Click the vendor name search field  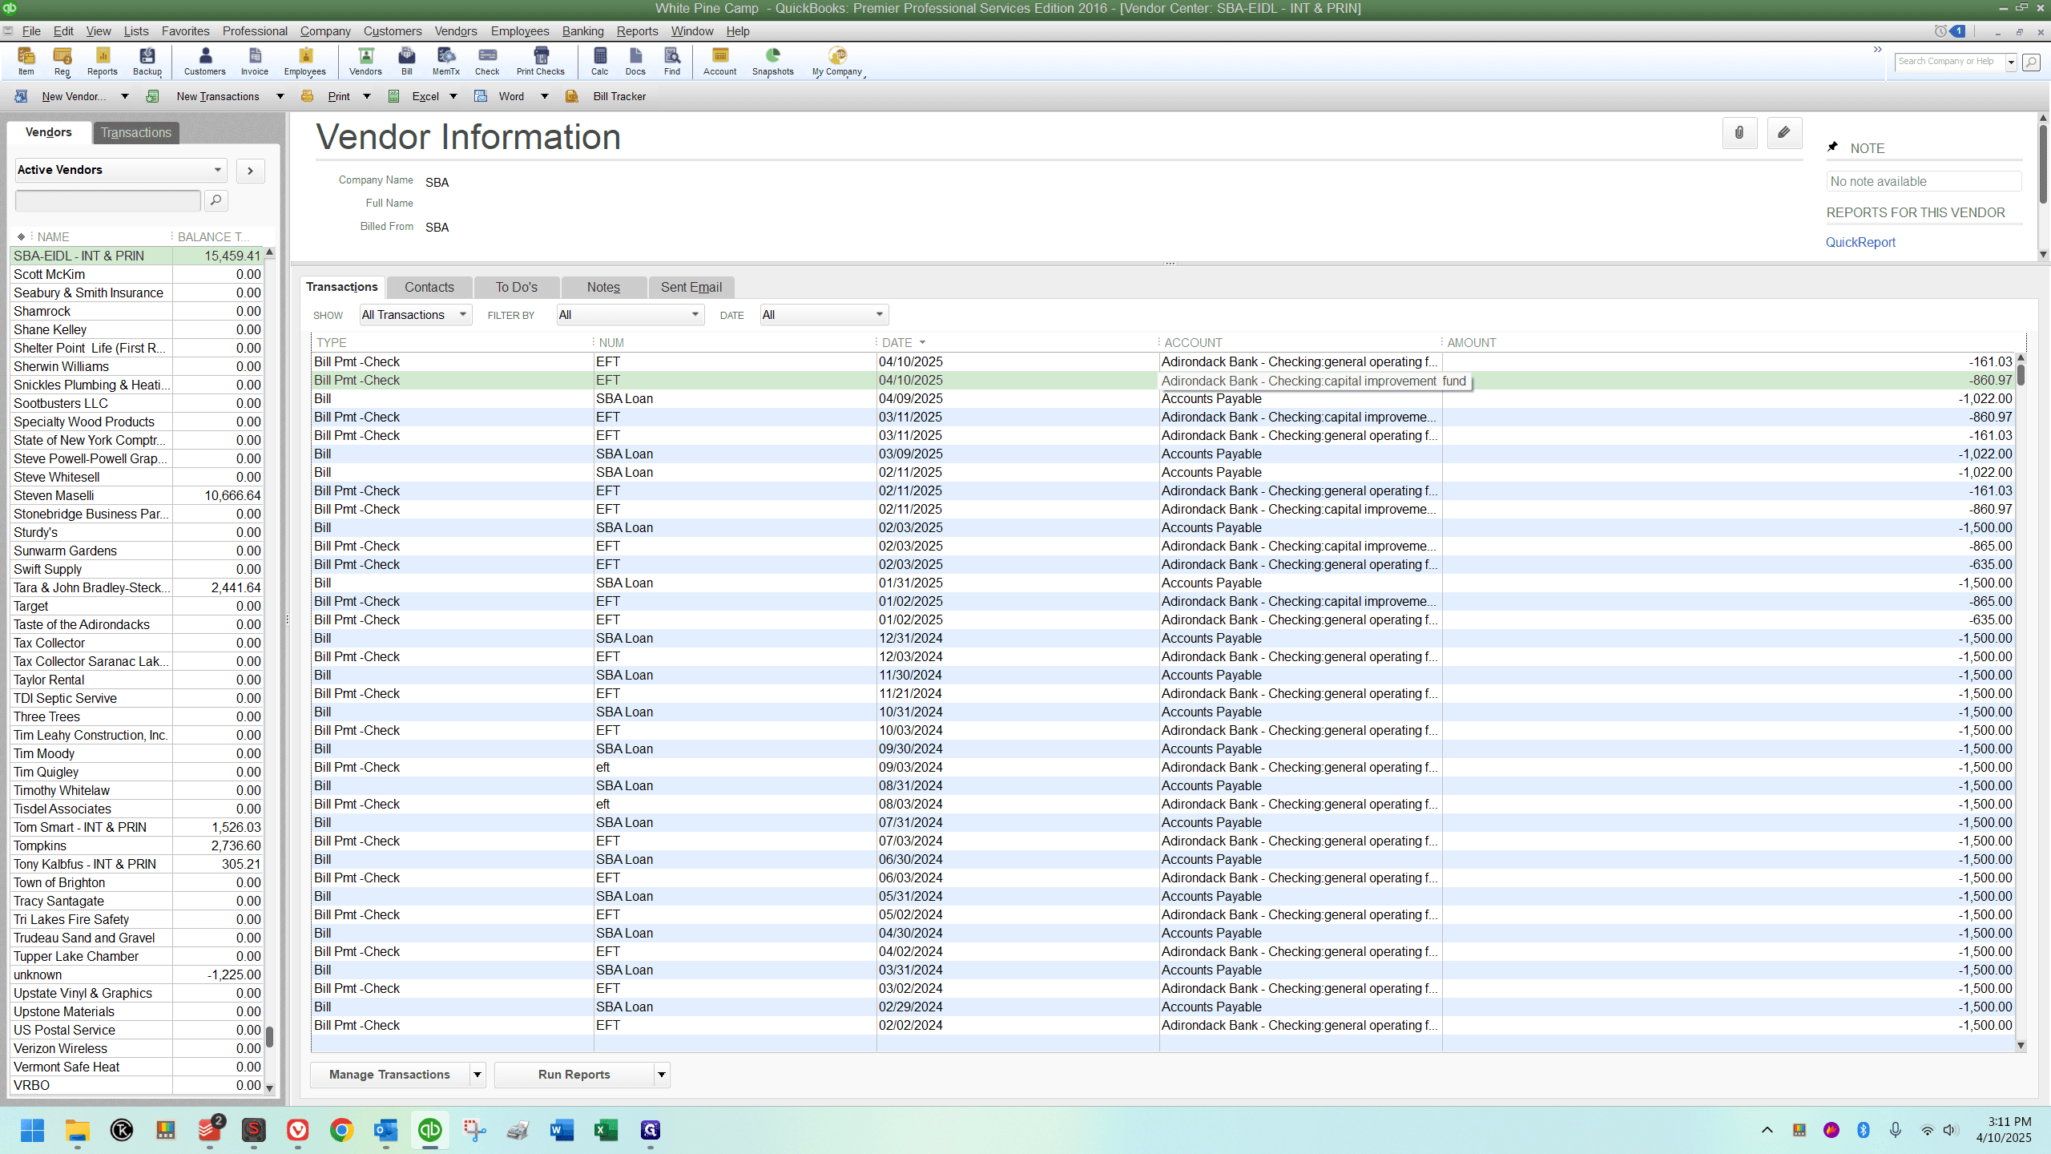point(108,200)
